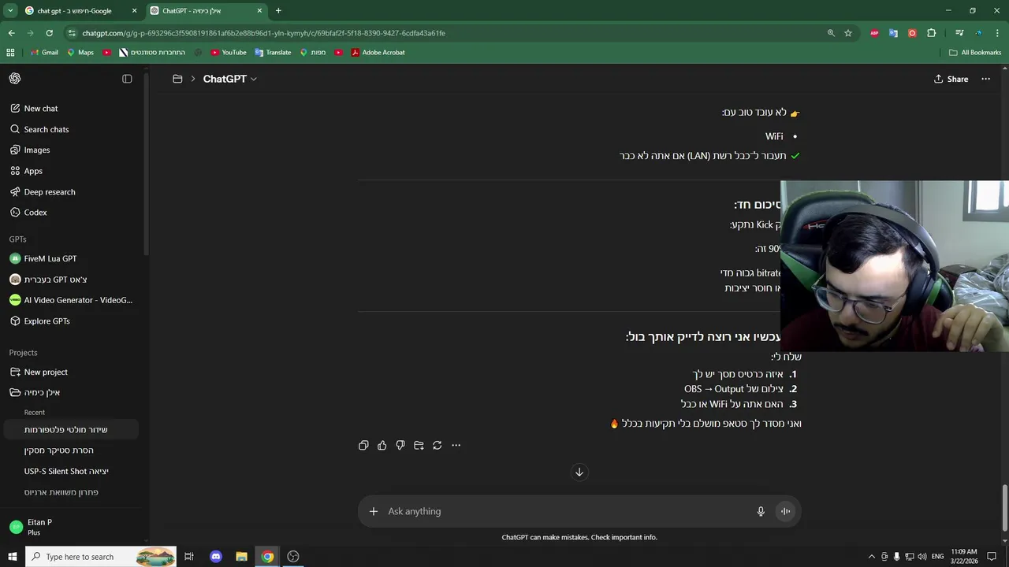1009x567 pixels.
Task: Jump to bottom with the down-arrow button
Action: coord(579,472)
